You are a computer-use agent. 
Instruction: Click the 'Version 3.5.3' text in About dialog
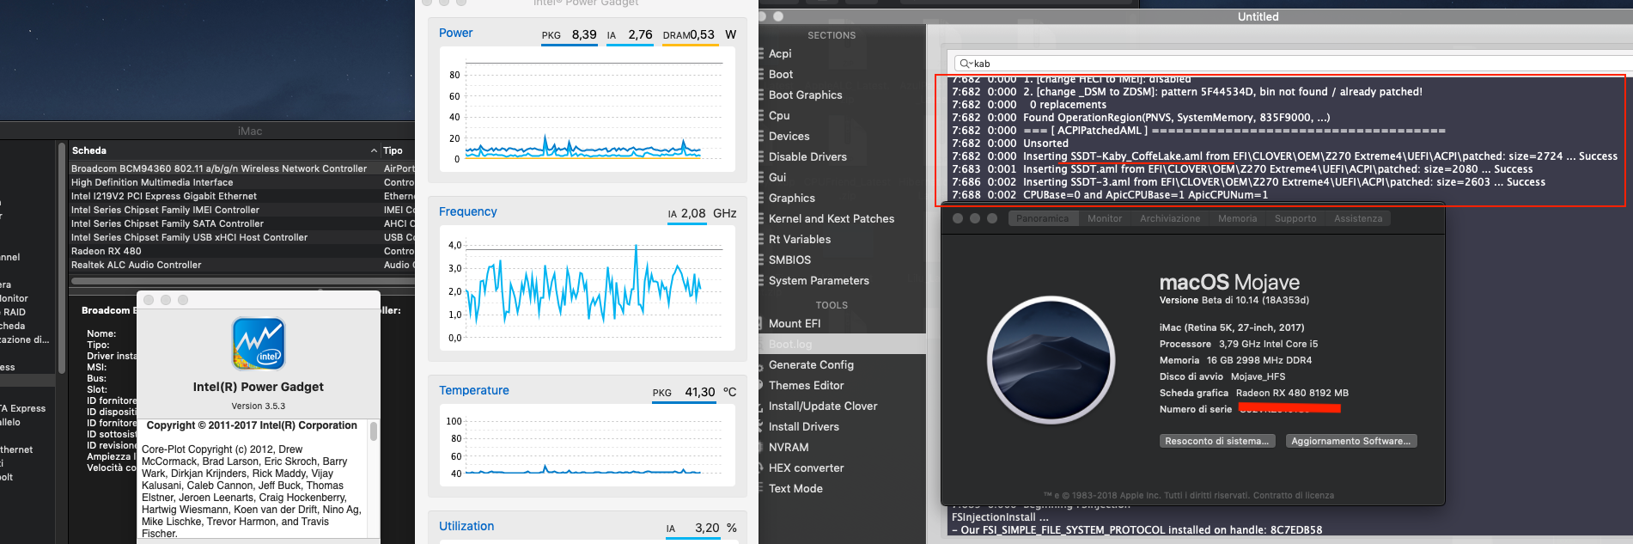pyautogui.click(x=259, y=406)
